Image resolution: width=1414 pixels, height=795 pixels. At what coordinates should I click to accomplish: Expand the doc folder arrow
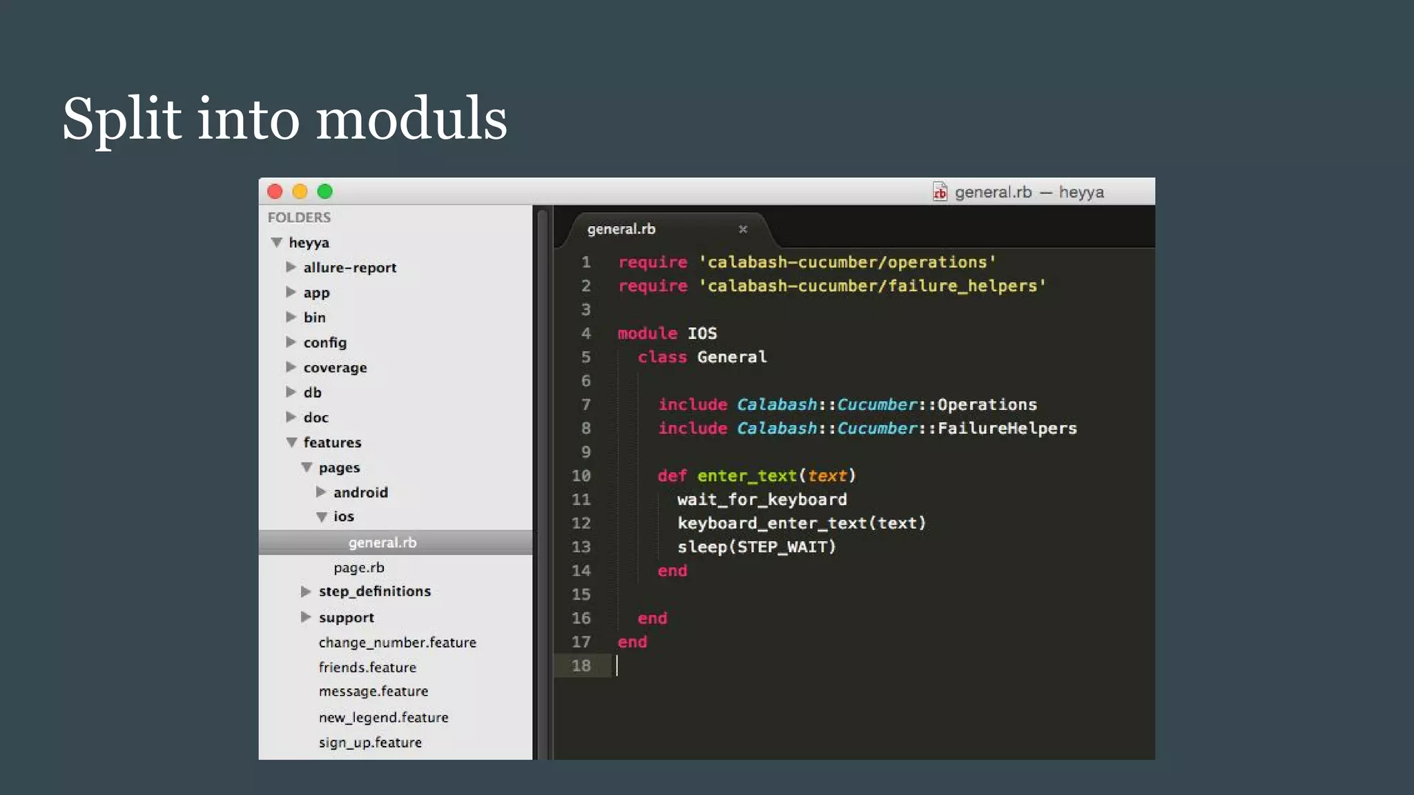291,416
